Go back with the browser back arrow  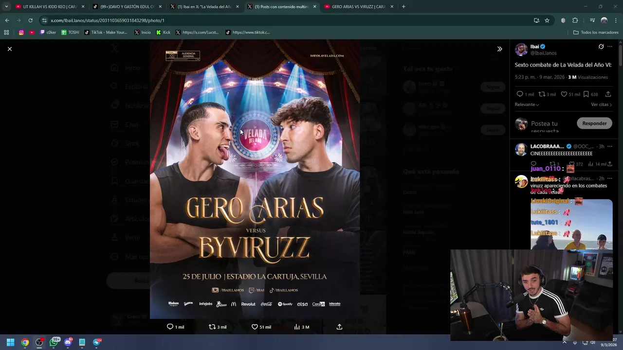(7, 20)
